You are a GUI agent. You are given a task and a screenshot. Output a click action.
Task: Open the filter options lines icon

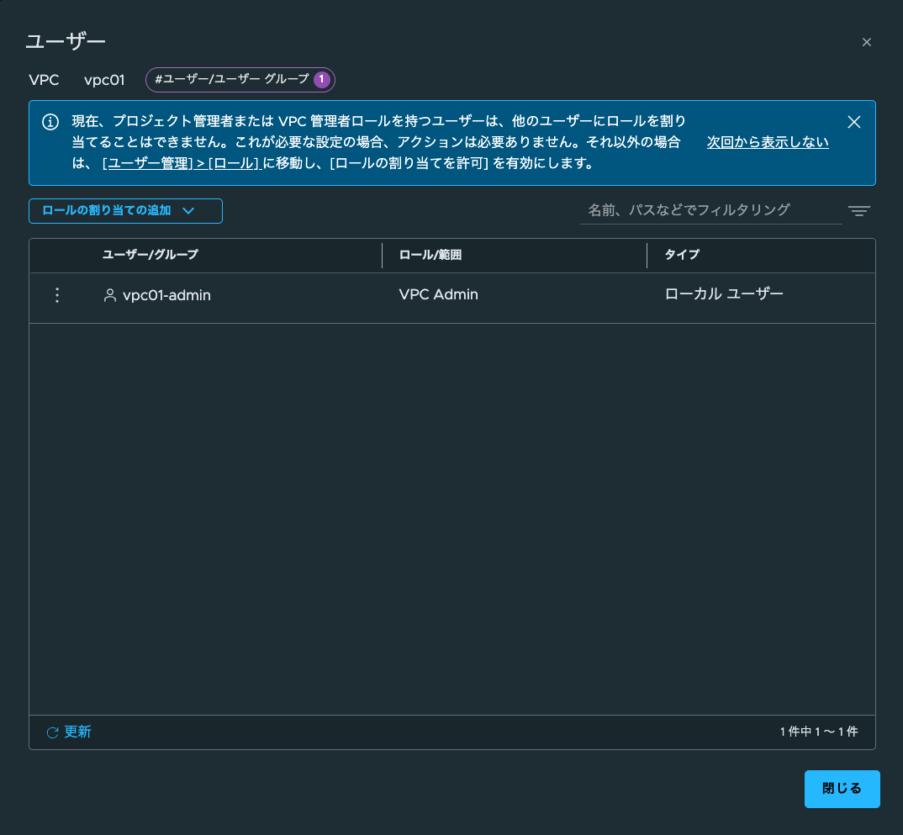click(858, 211)
